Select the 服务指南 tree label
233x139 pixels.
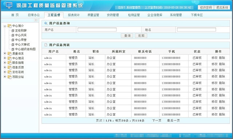click(18, 63)
